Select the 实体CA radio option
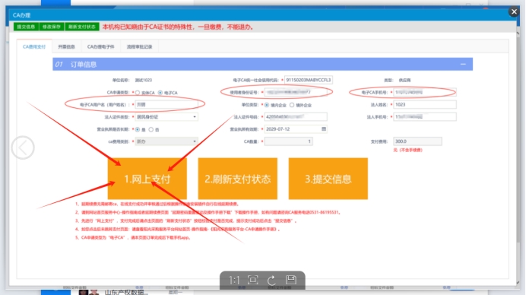This screenshot has width=526, height=295. pyautogui.click(x=138, y=93)
